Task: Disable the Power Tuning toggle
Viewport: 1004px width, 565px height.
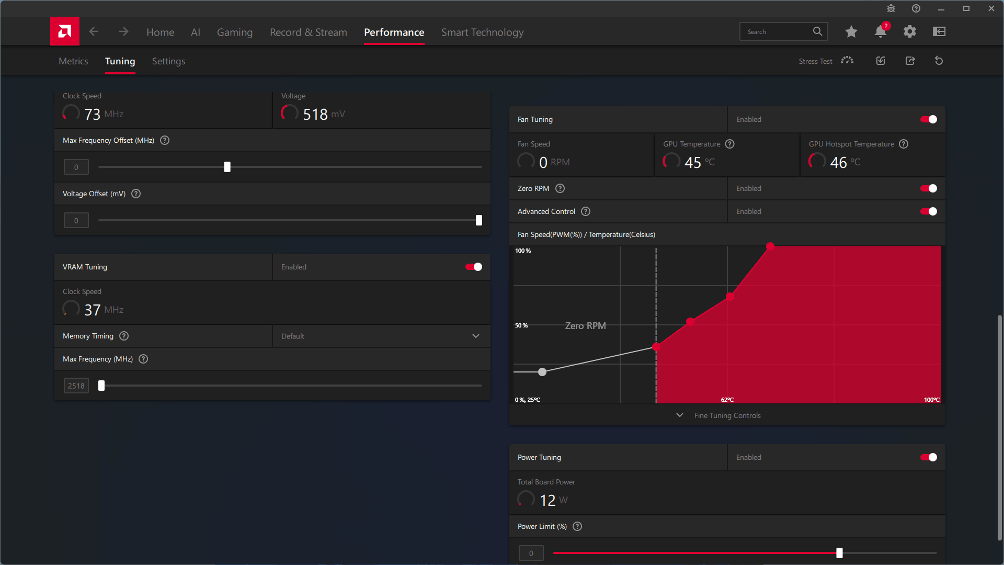Action: tap(928, 457)
